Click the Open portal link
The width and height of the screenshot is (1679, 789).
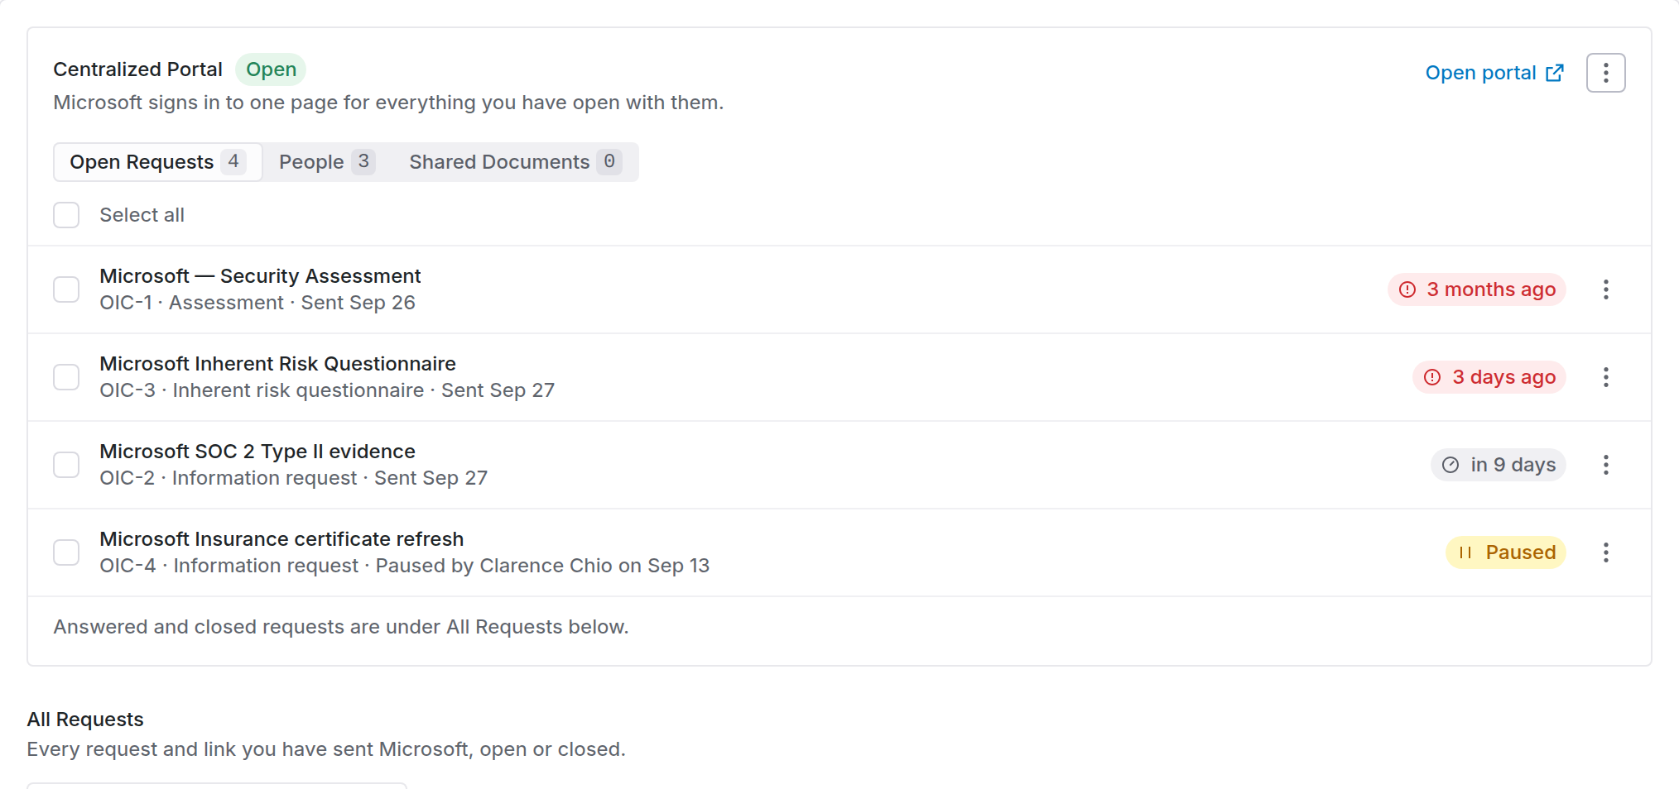tap(1494, 73)
